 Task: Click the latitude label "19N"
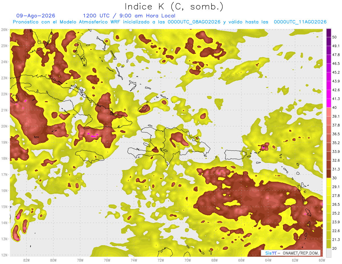pos(4,142)
